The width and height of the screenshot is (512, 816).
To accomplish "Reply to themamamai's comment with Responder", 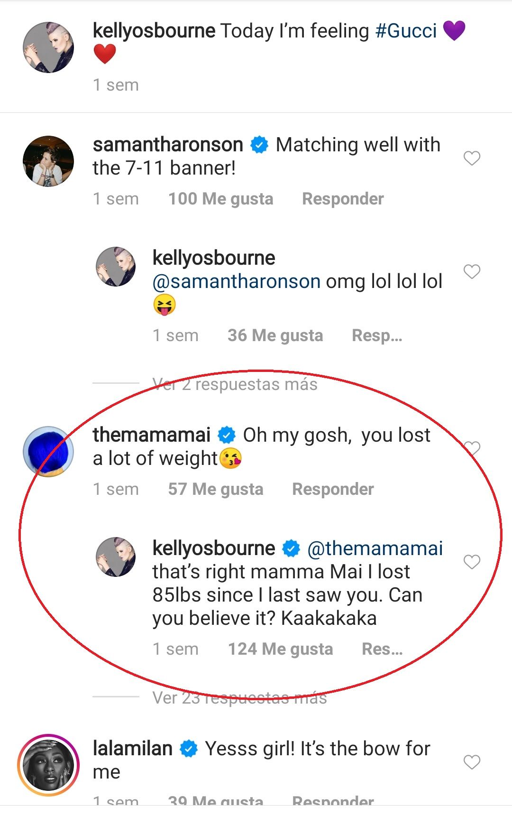I will [x=333, y=489].
